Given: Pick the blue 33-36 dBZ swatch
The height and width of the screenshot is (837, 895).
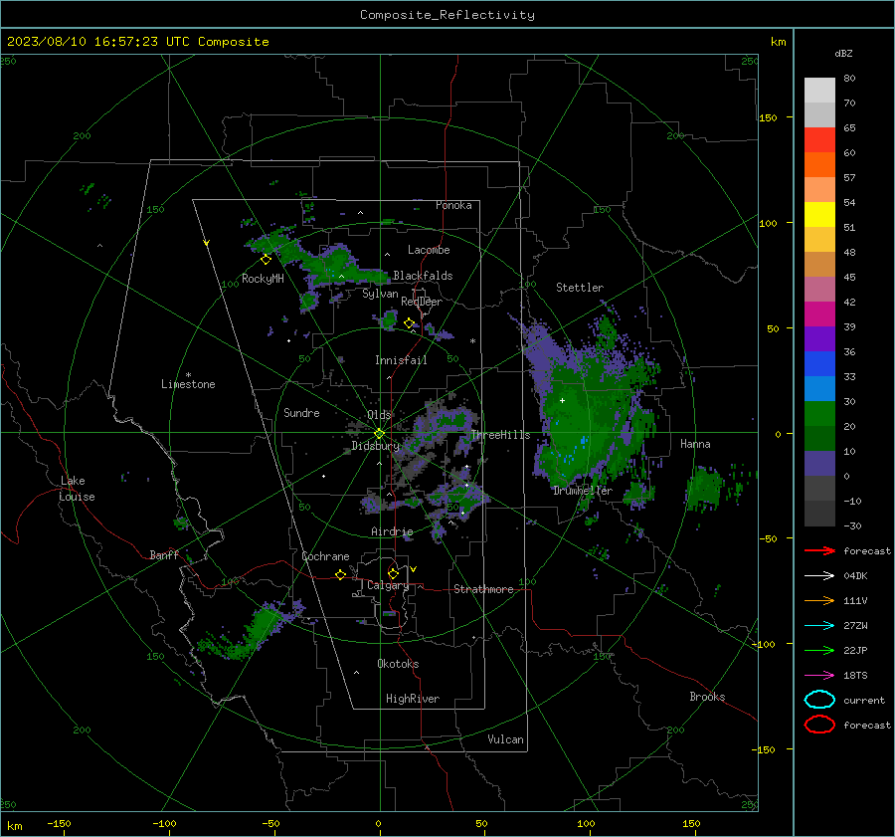Looking at the screenshot, I should pos(819,364).
